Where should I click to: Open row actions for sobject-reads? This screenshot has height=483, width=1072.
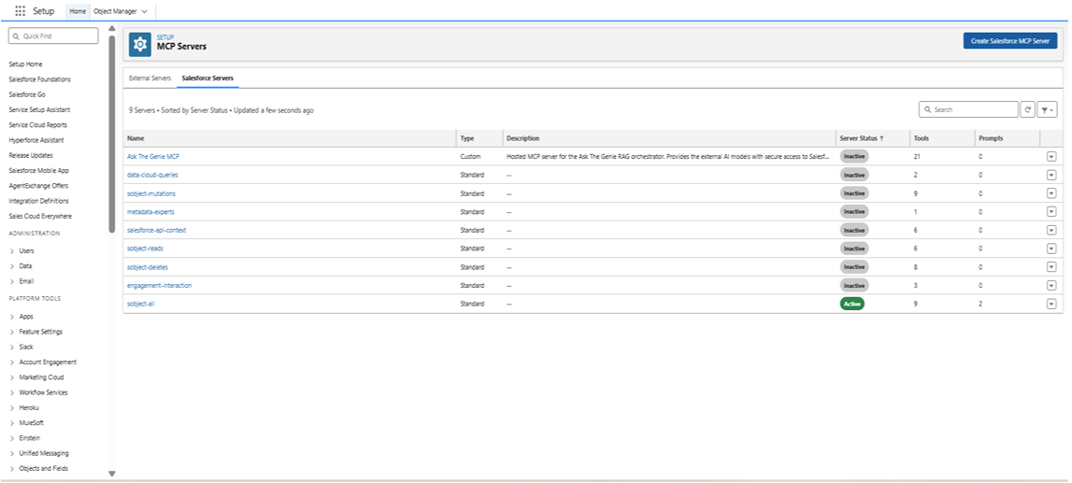coord(1051,249)
